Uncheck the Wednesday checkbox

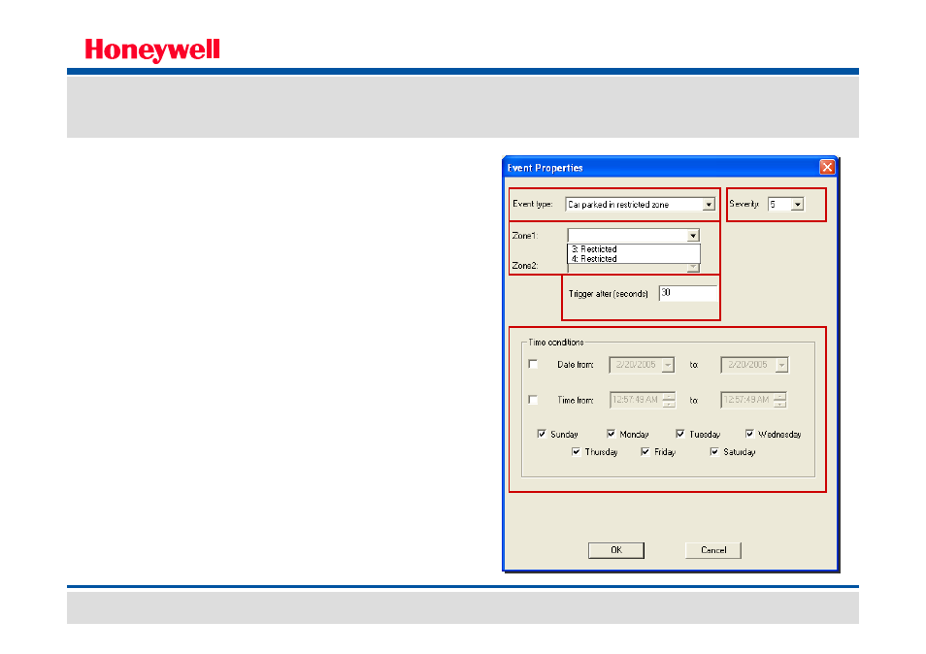pos(749,434)
